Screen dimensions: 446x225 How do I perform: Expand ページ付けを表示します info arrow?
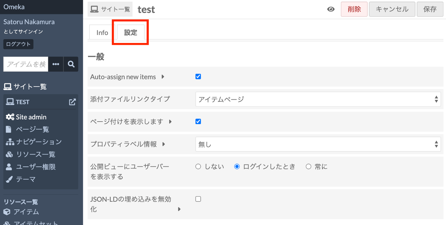click(x=170, y=122)
